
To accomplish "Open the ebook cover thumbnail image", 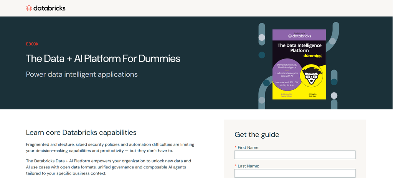I will coord(299,65).
